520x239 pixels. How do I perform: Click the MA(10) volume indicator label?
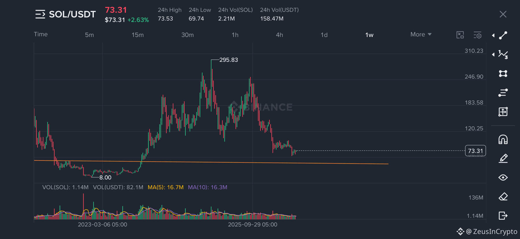[x=207, y=187]
